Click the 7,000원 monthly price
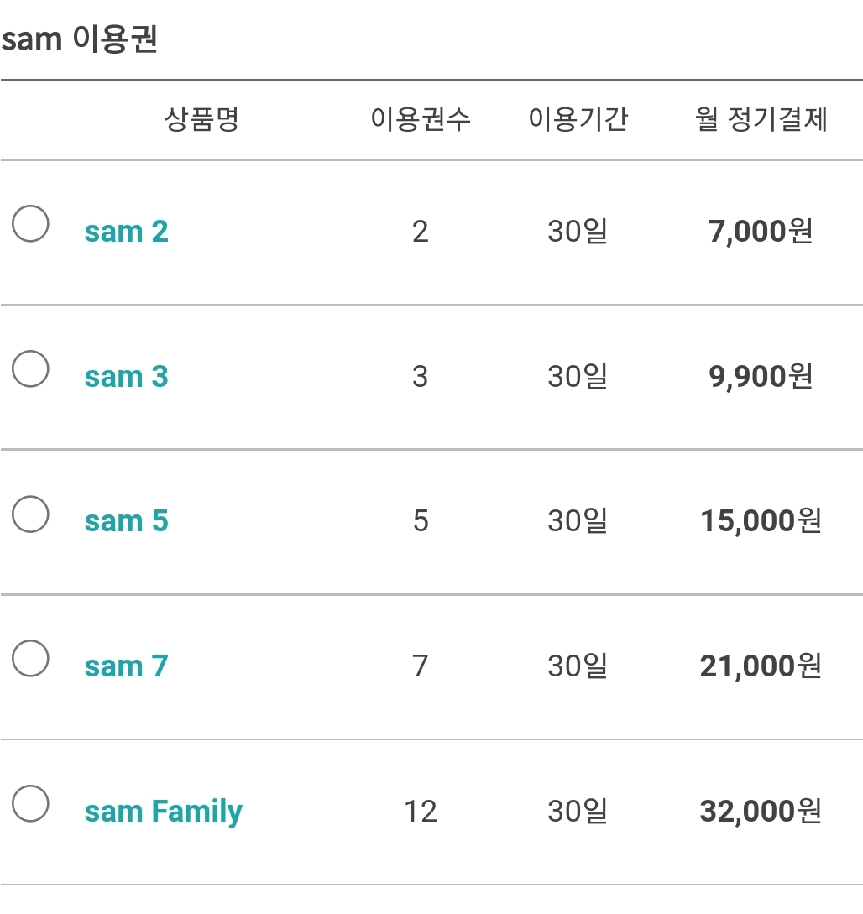 coord(761,232)
